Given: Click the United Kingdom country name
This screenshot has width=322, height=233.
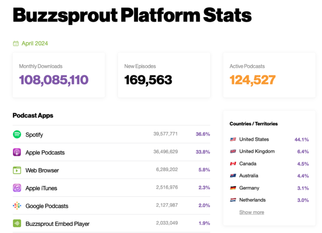Looking at the screenshot, I should (257, 151).
